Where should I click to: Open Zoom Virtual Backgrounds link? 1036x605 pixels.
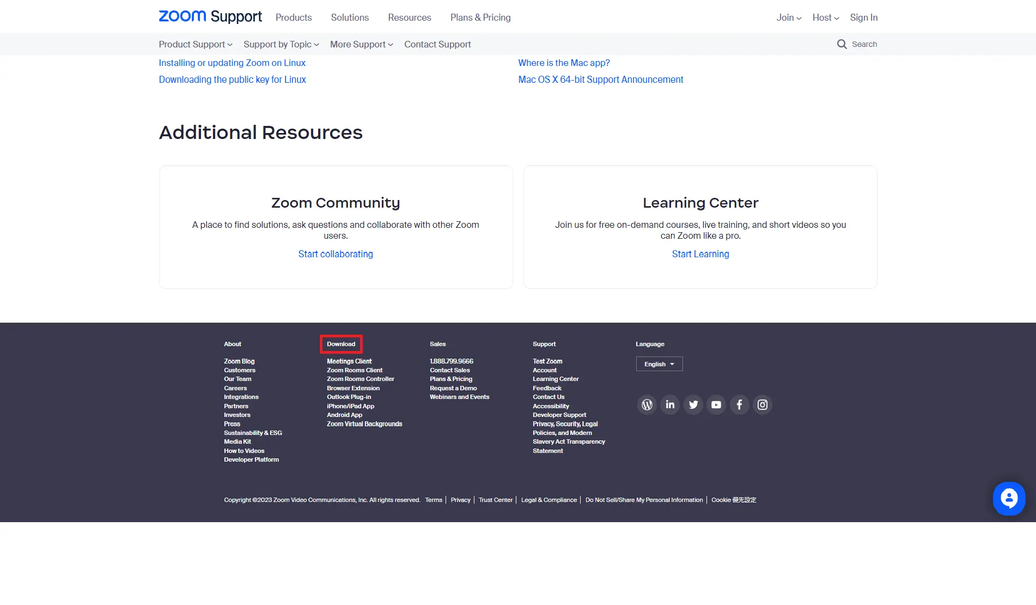tap(364, 424)
